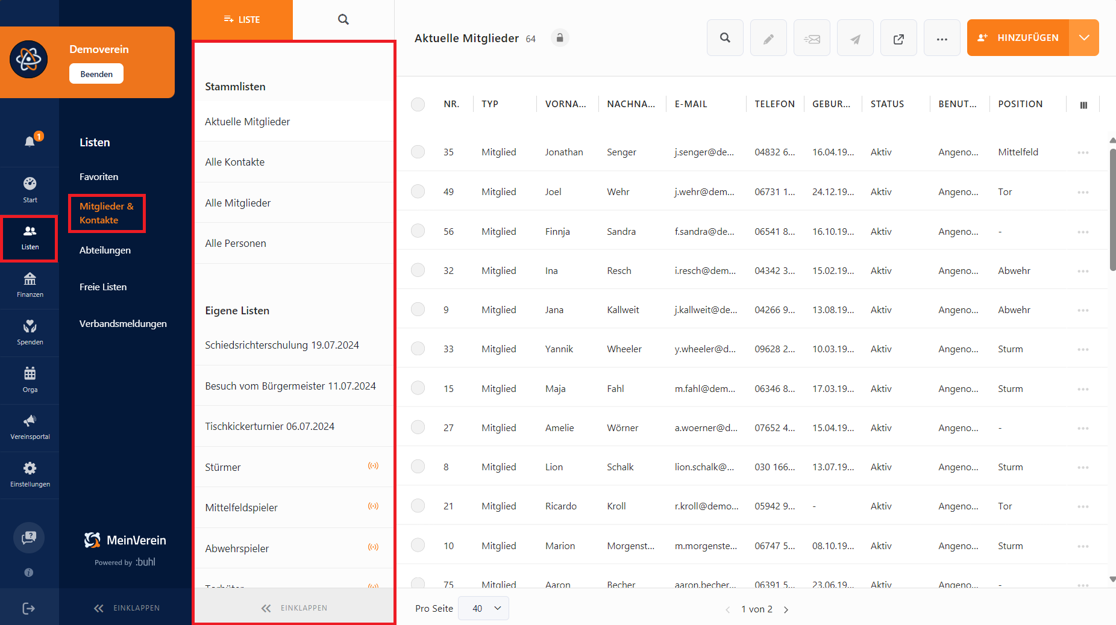Image resolution: width=1116 pixels, height=625 pixels.
Task: Click the dynamic list icon next to Stürmer
Action: [x=374, y=466]
